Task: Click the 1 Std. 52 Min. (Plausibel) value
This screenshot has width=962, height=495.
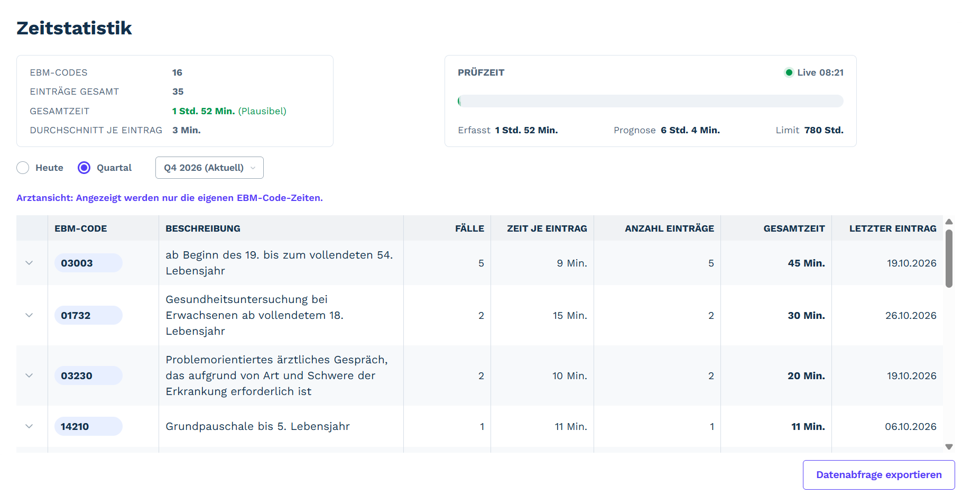Action: pyautogui.click(x=229, y=111)
